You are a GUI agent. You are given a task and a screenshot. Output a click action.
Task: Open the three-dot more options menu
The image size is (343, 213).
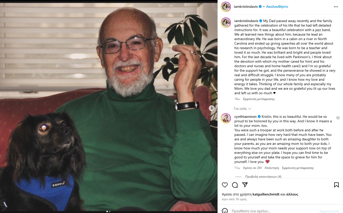[336, 7]
